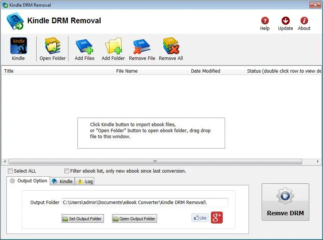Viewport: 323px width, 240px height.
Task: Click the Kindle import icon
Action: point(18,46)
